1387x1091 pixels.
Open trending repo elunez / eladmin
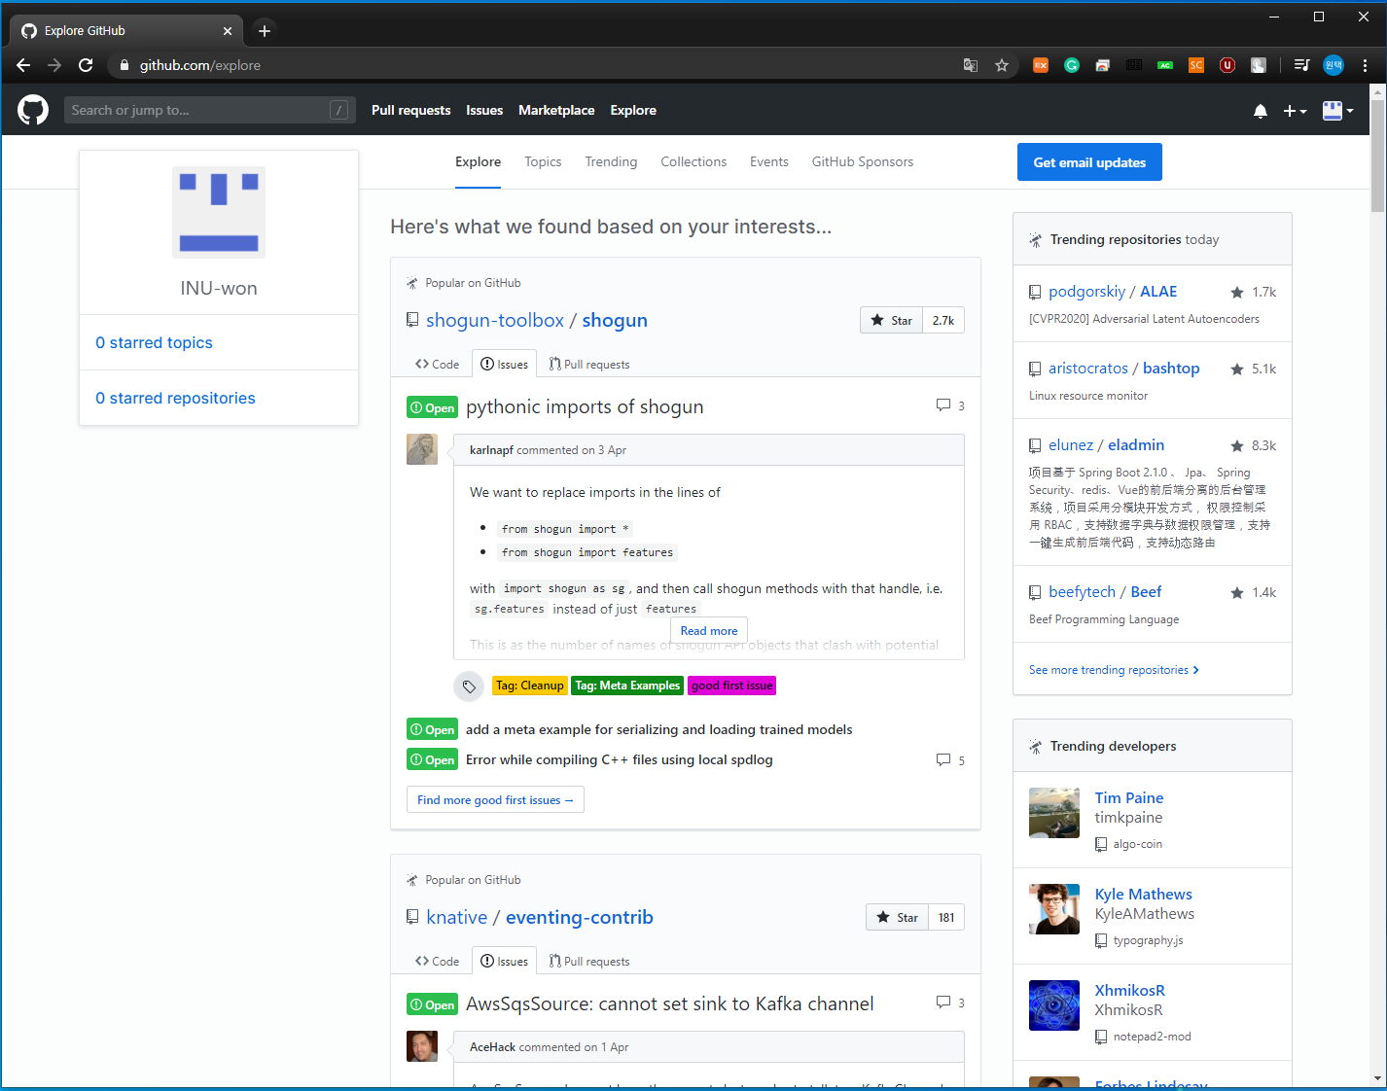click(x=1106, y=444)
